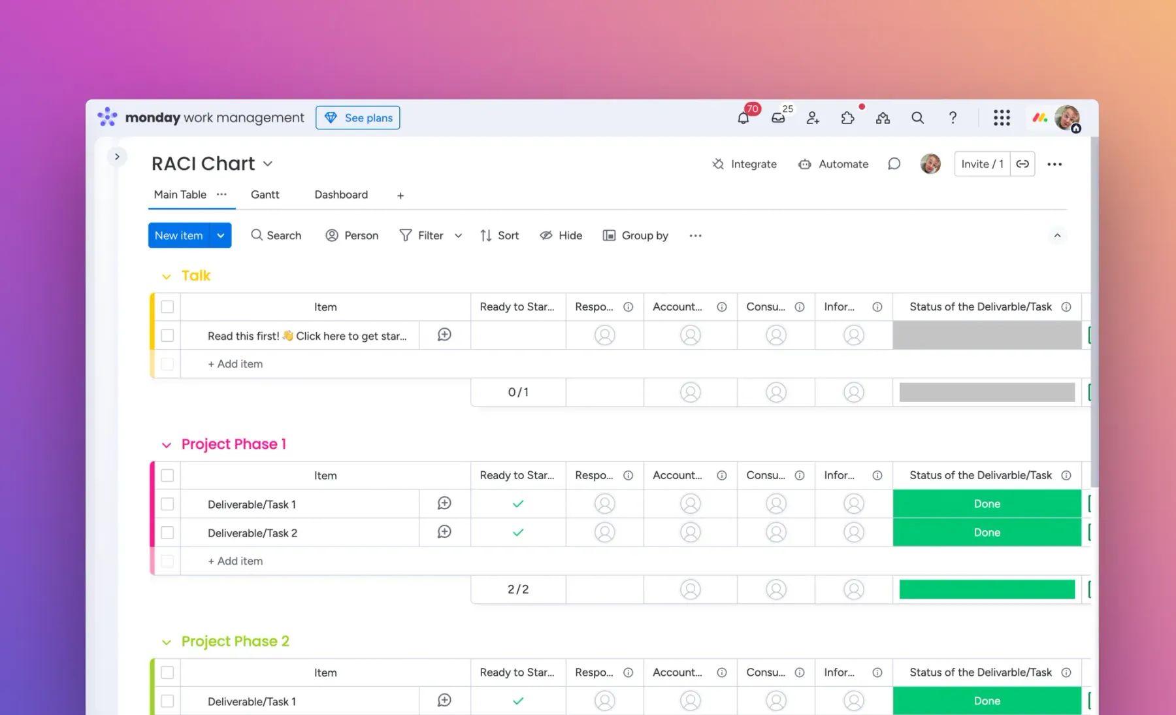This screenshot has height=715, width=1176.
Task: Expand the RACI Chart board title menu
Action: pyautogui.click(x=268, y=164)
